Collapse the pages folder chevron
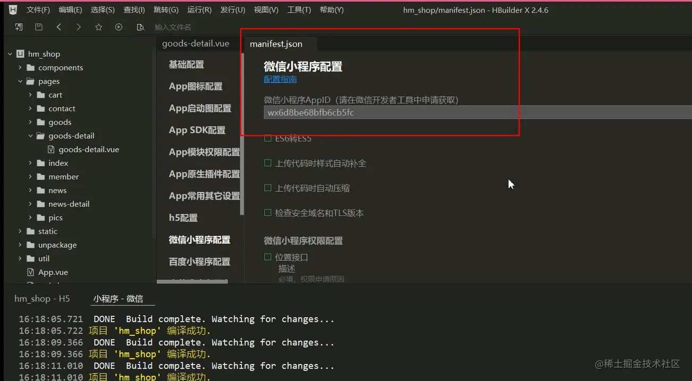The image size is (692, 381). (20, 81)
